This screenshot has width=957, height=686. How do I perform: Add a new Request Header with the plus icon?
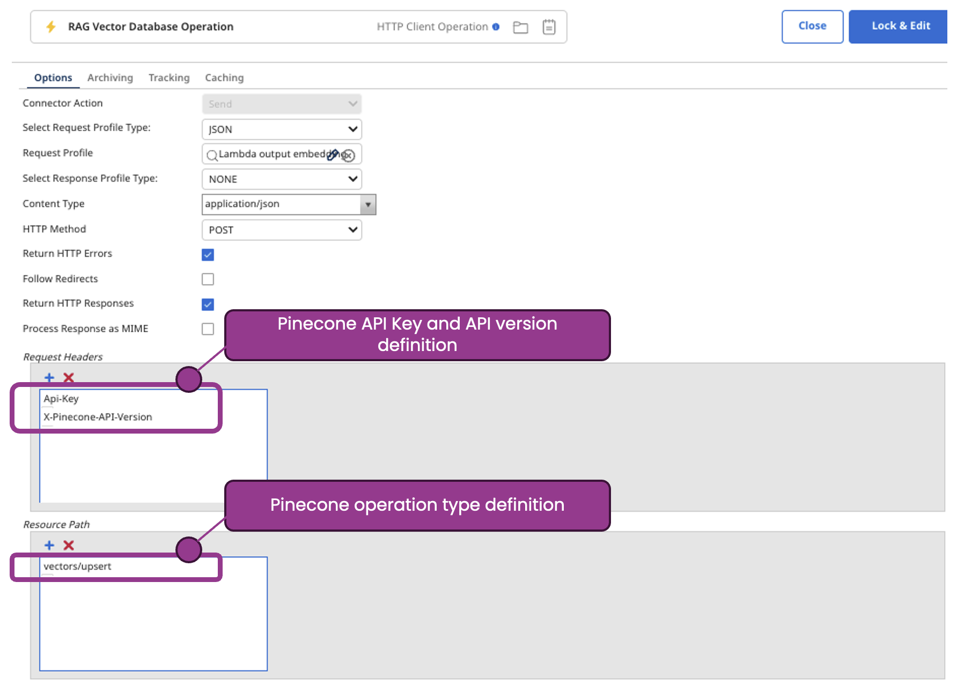coord(49,378)
